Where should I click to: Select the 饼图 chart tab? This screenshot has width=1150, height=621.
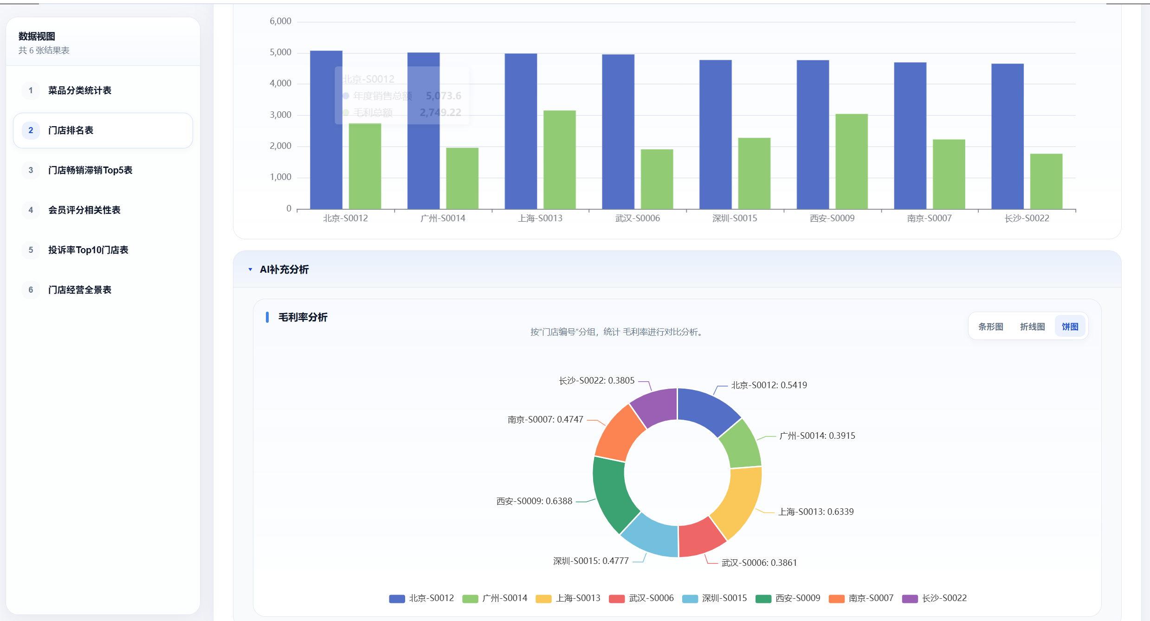pos(1070,327)
